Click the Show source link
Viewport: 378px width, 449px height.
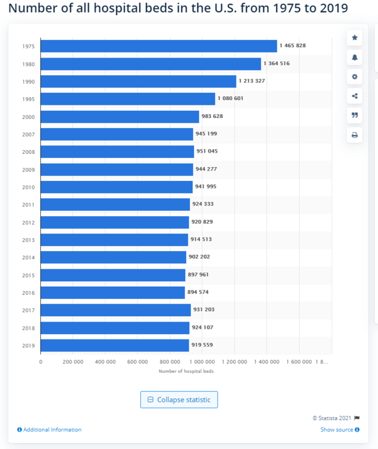(337, 429)
